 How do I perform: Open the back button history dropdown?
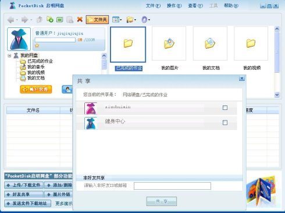tap(17, 20)
